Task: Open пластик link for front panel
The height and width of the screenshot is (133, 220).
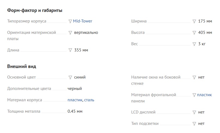Action: click(204, 95)
